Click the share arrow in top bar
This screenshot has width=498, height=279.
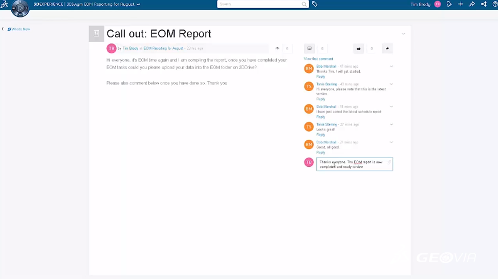(x=472, y=4)
